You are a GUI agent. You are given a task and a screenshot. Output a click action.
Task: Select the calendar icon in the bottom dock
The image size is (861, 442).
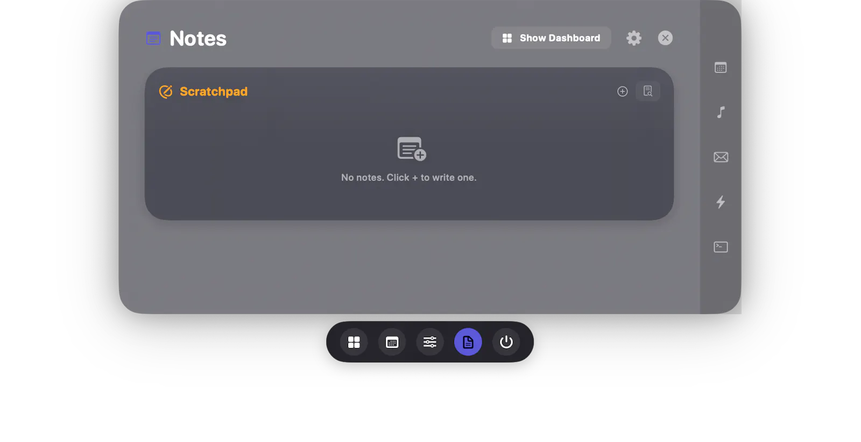[x=392, y=342]
